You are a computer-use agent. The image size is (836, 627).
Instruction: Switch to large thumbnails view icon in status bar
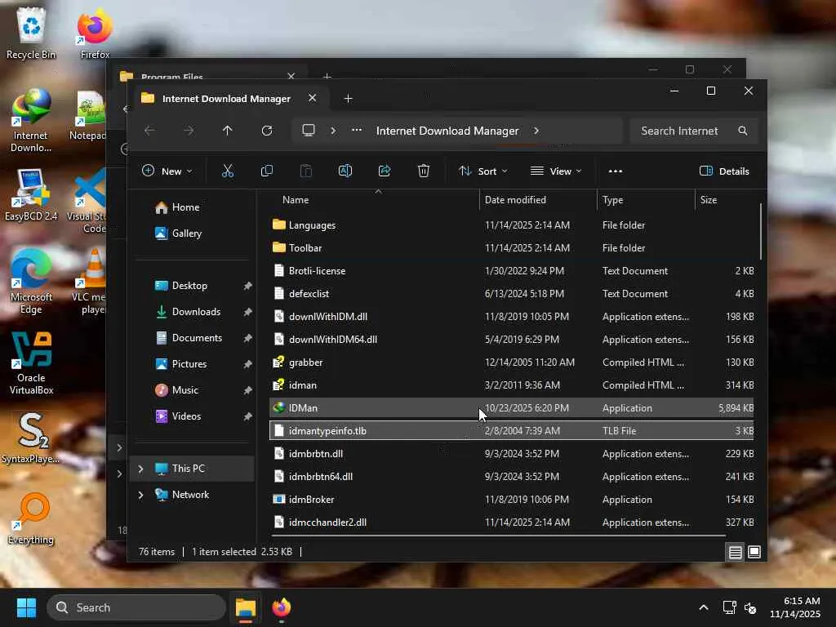[754, 553]
